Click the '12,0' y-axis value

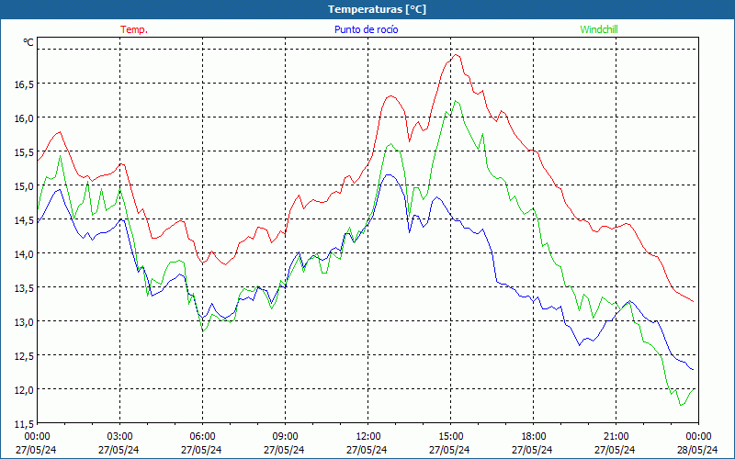(x=24, y=390)
